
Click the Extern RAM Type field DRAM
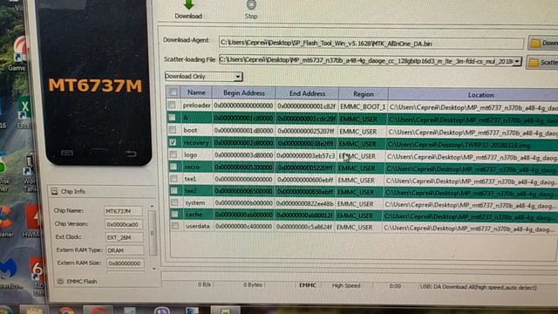[x=125, y=250]
